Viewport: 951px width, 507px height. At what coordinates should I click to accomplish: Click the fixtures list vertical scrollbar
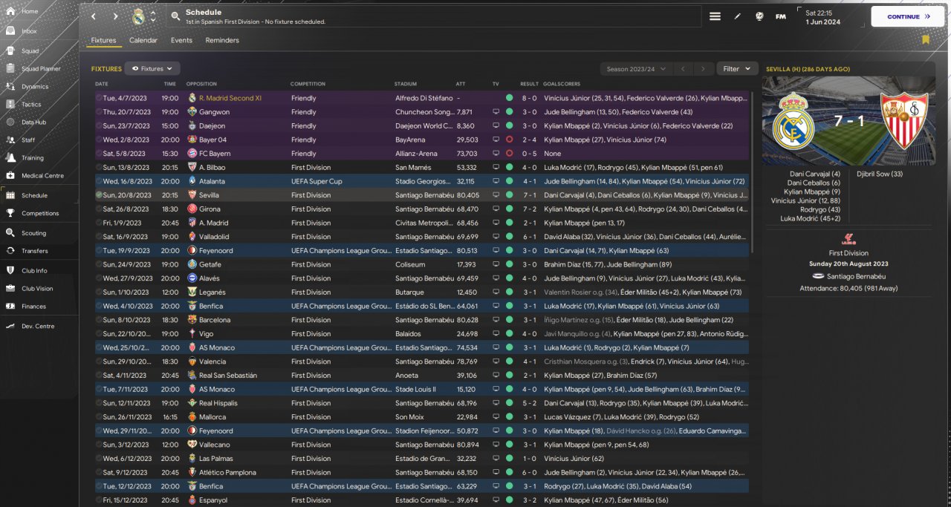[x=753, y=171]
